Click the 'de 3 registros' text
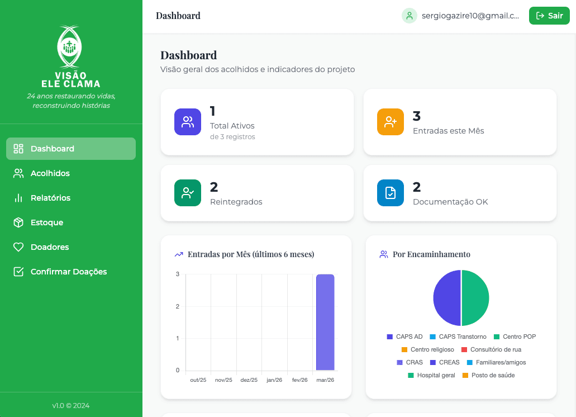Image resolution: width=576 pixels, height=417 pixels. click(232, 137)
